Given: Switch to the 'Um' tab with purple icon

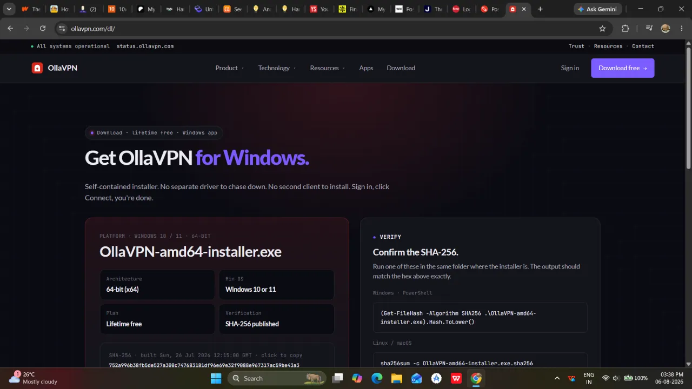Looking at the screenshot, I should [204, 9].
